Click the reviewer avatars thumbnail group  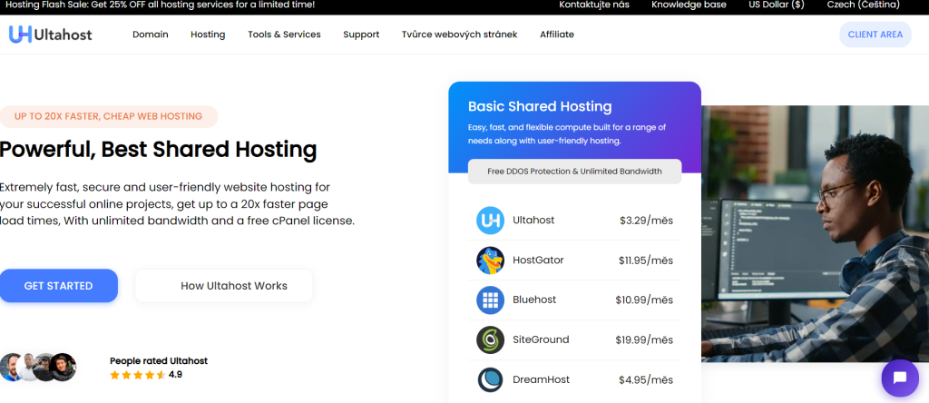(x=38, y=367)
